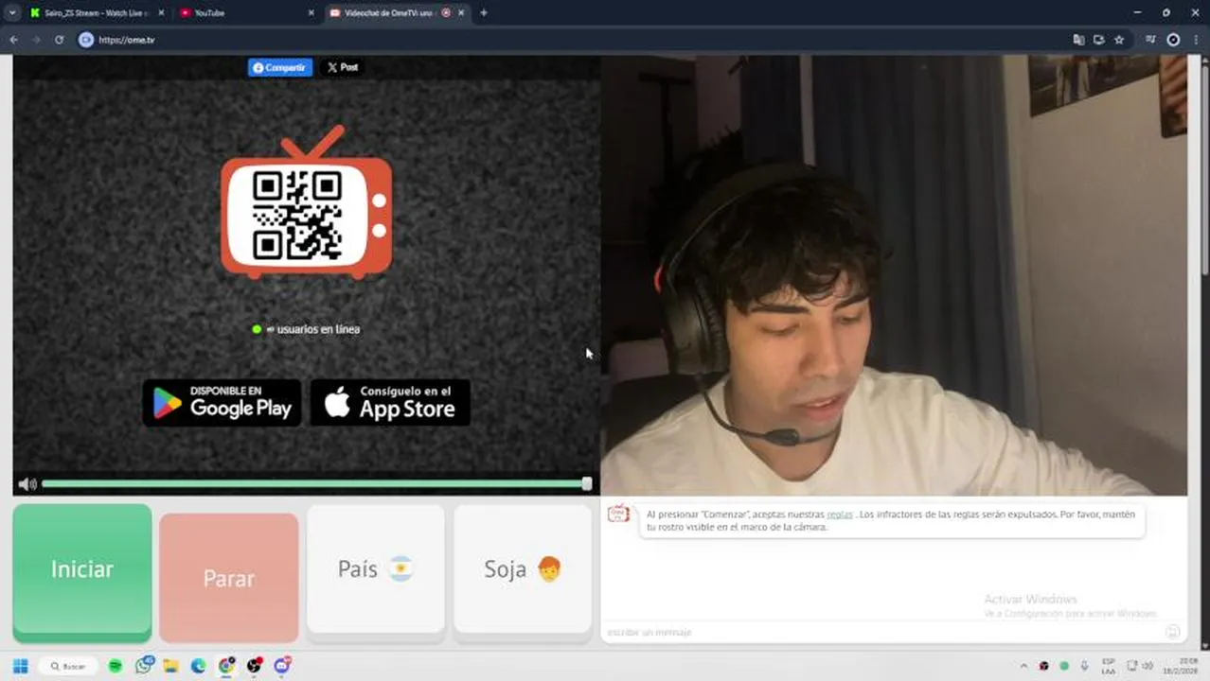The width and height of the screenshot is (1210, 681).
Task: Open Chrome from the taskbar
Action: [x=226, y=666]
